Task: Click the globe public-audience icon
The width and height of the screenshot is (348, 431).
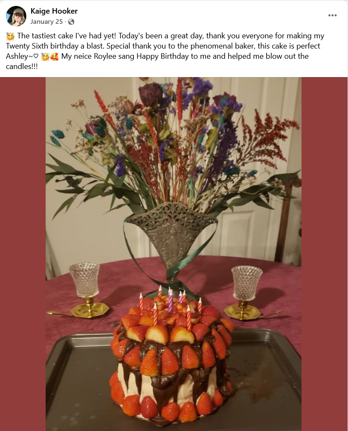Action: tap(71, 22)
